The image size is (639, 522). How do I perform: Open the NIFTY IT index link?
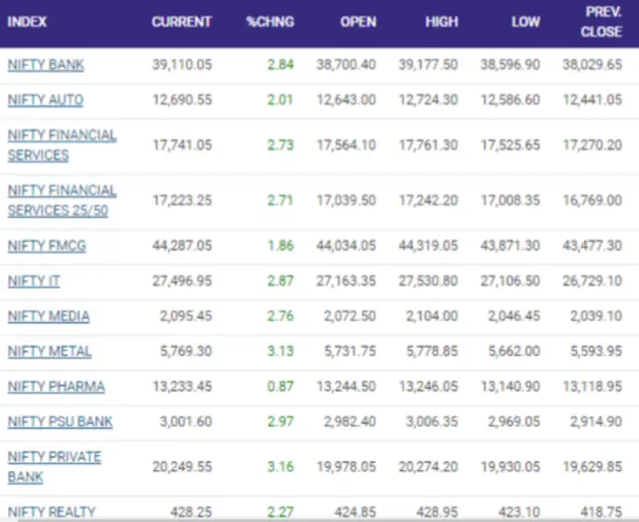pyautogui.click(x=34, y=281)
